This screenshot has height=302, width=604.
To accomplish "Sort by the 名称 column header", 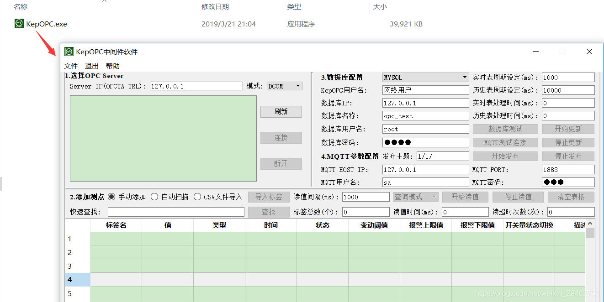I will pyautogui.click(x=21, y=6).
